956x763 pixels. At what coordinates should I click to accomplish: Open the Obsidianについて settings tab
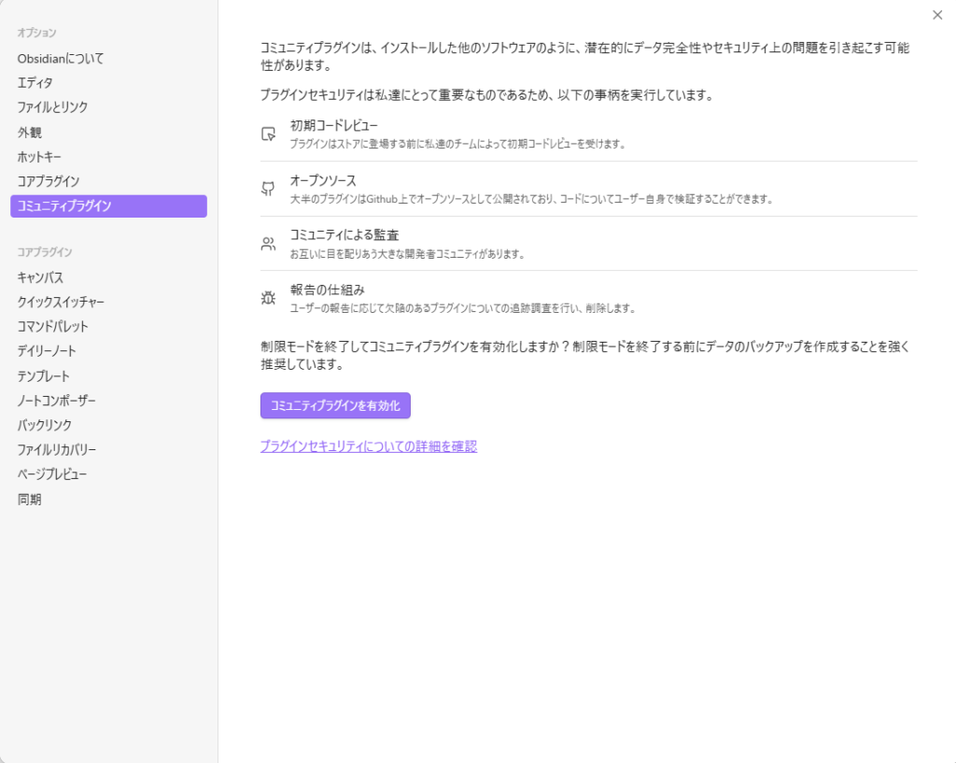pos(61,58)
